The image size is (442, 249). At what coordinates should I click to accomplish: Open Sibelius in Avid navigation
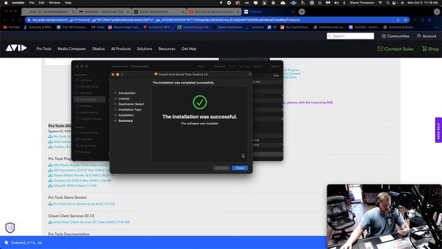click(98, 49)
